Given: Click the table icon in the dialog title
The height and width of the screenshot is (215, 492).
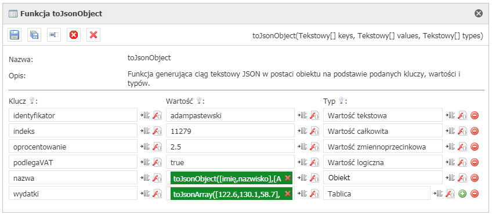Looking at the screenshot, I should [x=13, y=13].
